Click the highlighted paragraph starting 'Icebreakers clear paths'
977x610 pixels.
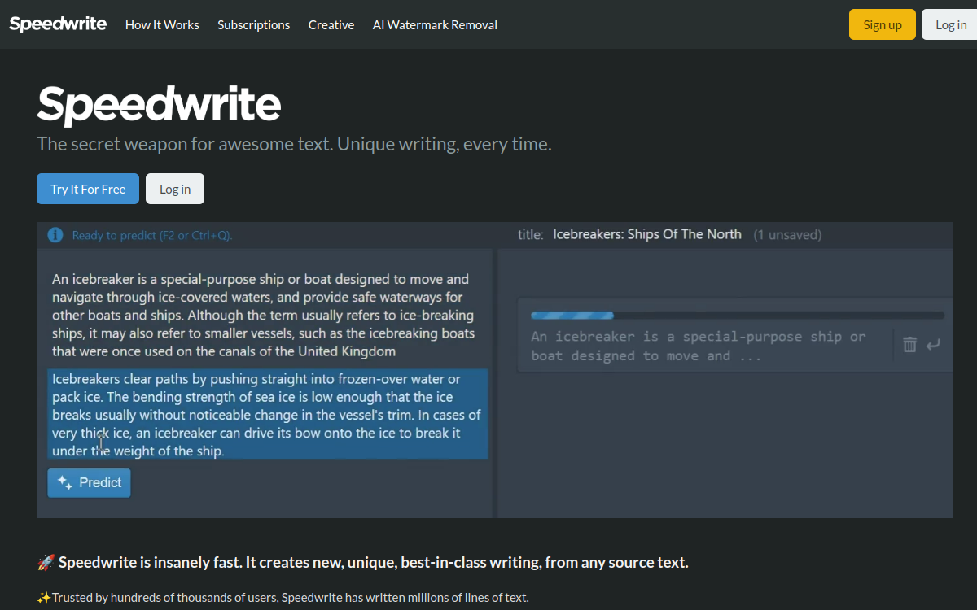coord(268,415)
